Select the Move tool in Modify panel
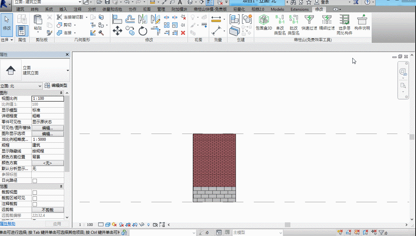 117,31
